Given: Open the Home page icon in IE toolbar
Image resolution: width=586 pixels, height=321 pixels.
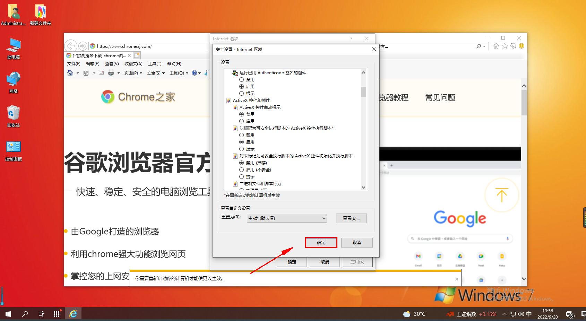Looking at the screenshot, I should 71,73.
